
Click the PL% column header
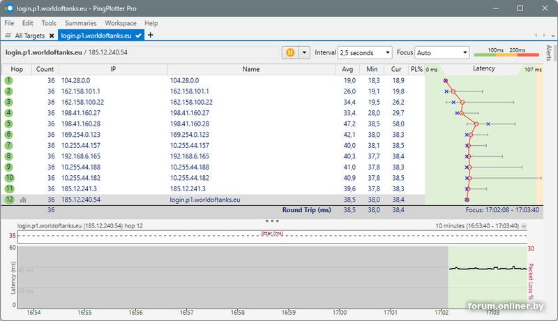pyautogui.click(x=416, y=69)
